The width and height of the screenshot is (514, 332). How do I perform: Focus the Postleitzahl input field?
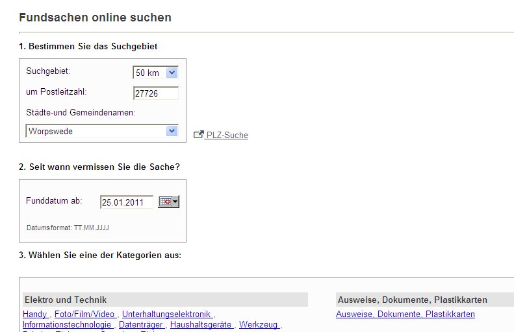[x=156, y=93]
